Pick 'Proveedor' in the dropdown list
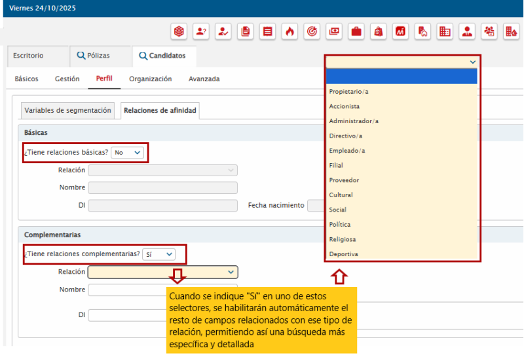 tap(345, 180)
